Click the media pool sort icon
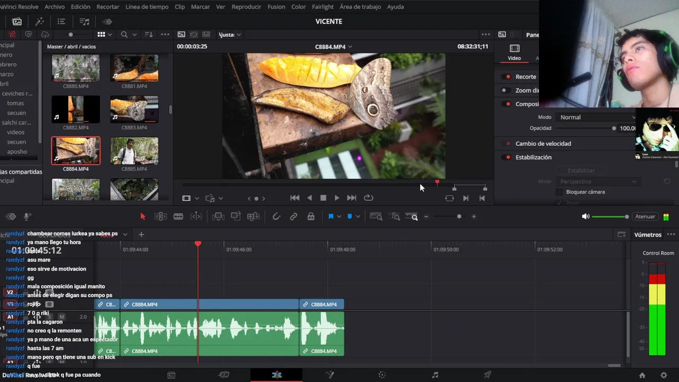Viewport: 679px width, 382px height. (x=149, y=34)
